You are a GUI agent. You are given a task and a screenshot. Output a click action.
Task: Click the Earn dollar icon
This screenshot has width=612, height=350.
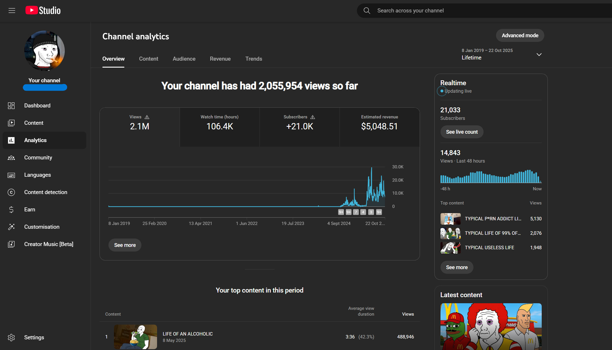11,210
